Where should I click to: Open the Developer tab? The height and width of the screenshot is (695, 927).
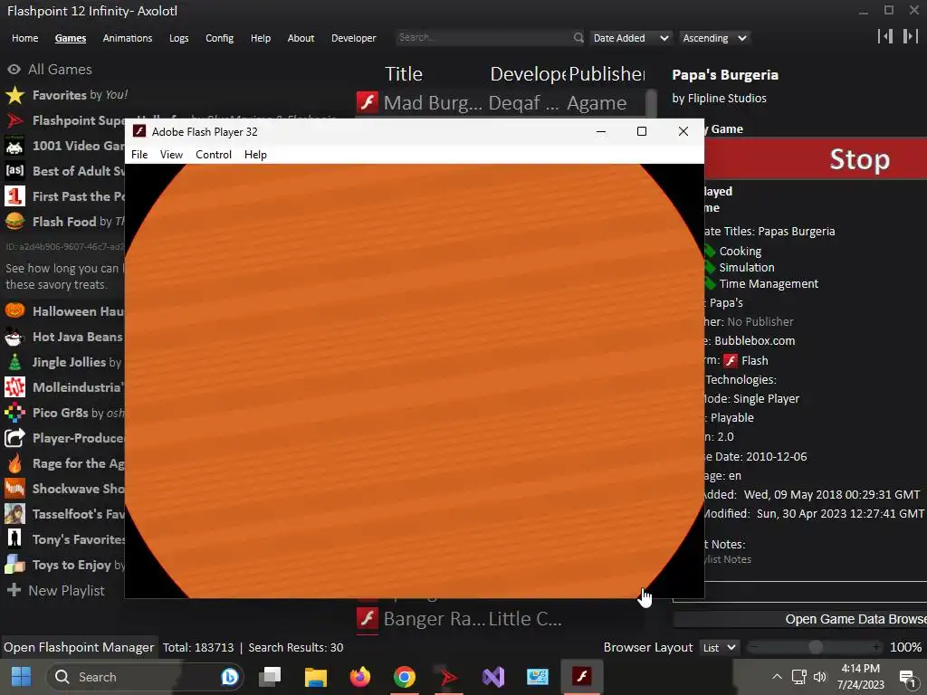click(x=354, y=38)
